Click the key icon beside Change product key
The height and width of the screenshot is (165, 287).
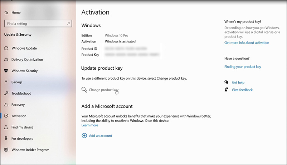84,90
